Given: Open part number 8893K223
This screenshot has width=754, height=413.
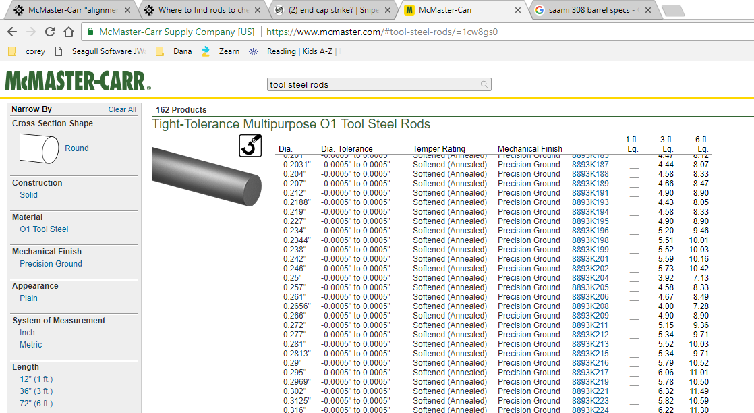Looking at the screenshot, I should tap(590, 401).
